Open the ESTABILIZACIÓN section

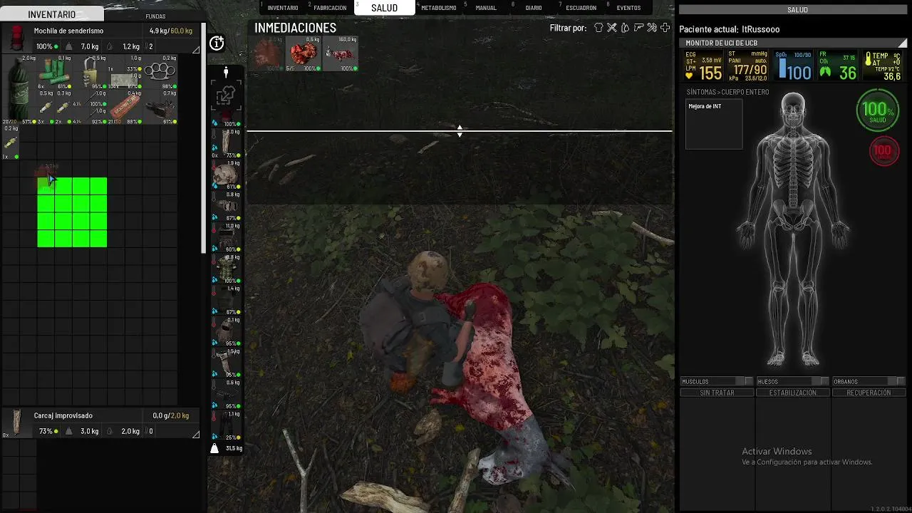click(x=792, y=393)
